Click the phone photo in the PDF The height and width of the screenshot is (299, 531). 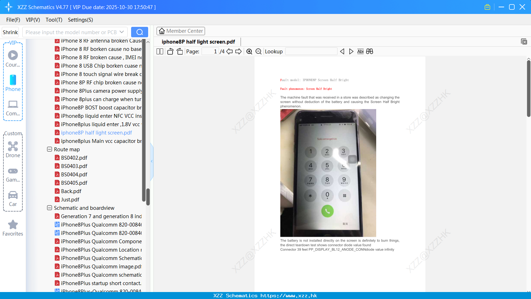tap(328, 173)
